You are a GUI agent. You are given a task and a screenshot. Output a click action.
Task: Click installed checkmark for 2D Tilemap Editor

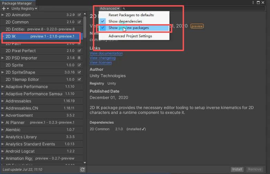point(79,79)
